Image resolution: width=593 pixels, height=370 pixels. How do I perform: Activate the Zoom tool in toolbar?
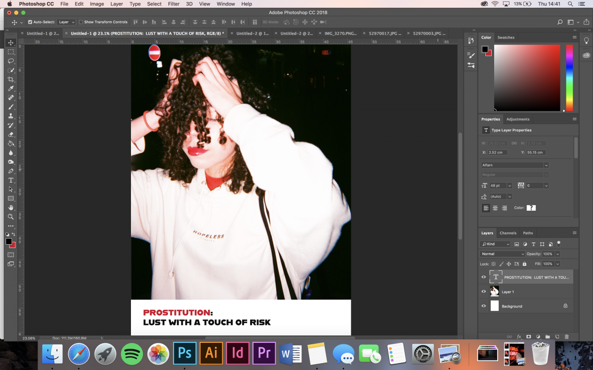11,217
